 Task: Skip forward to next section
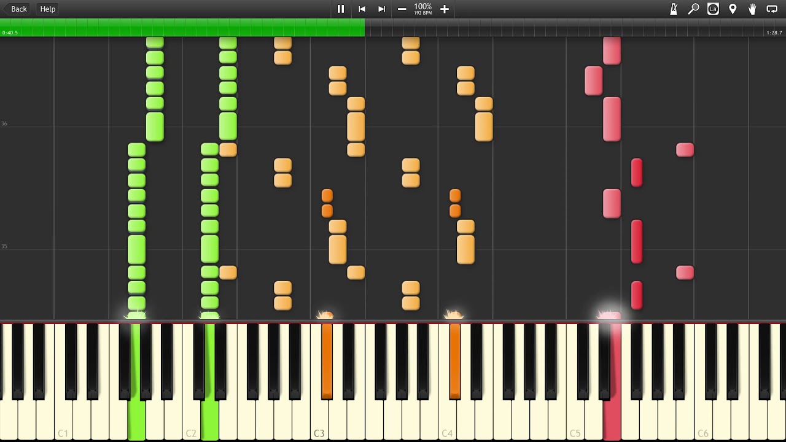click(x=381, y=9)
